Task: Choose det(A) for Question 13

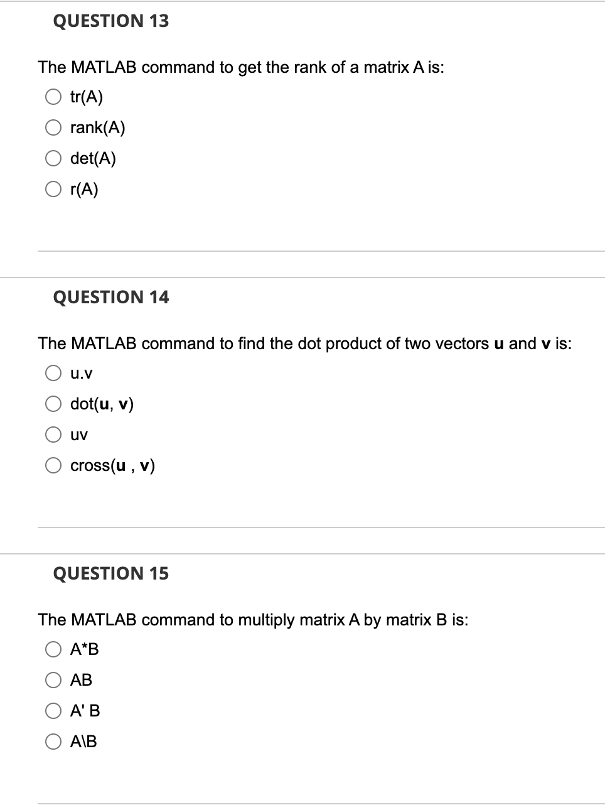Action: (x=53, y=158)
